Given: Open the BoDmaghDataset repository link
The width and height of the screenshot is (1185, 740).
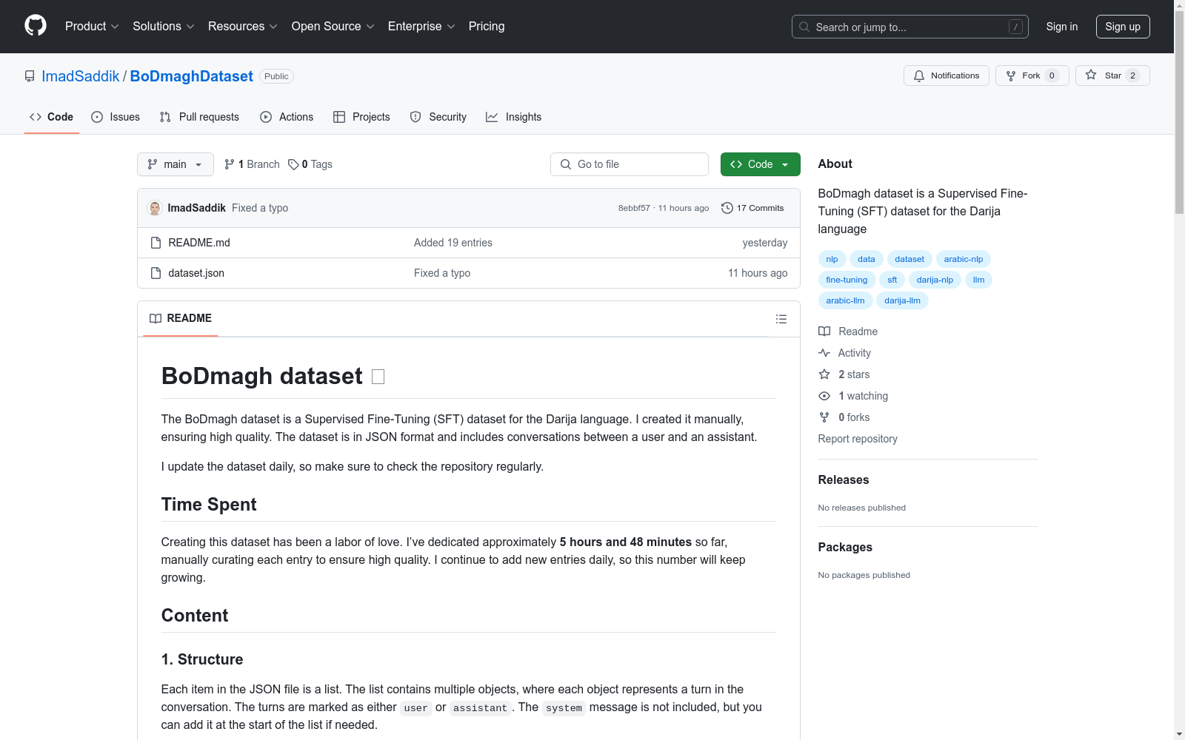Looking at the screenshot, I should tap(192, 76).
